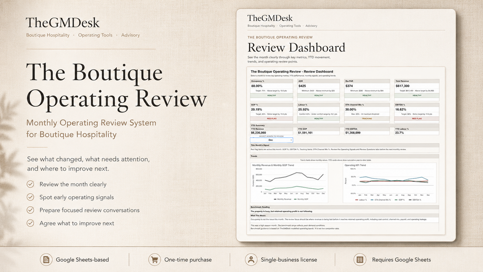Click Advisory under the large left logo

130,35
